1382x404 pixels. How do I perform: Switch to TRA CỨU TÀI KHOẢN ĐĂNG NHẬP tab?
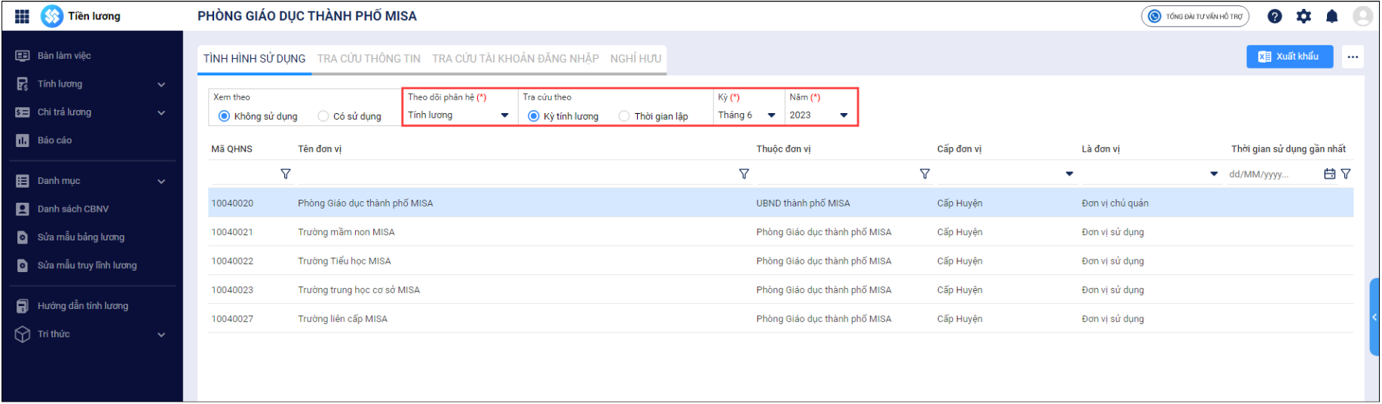coord(515,59)
